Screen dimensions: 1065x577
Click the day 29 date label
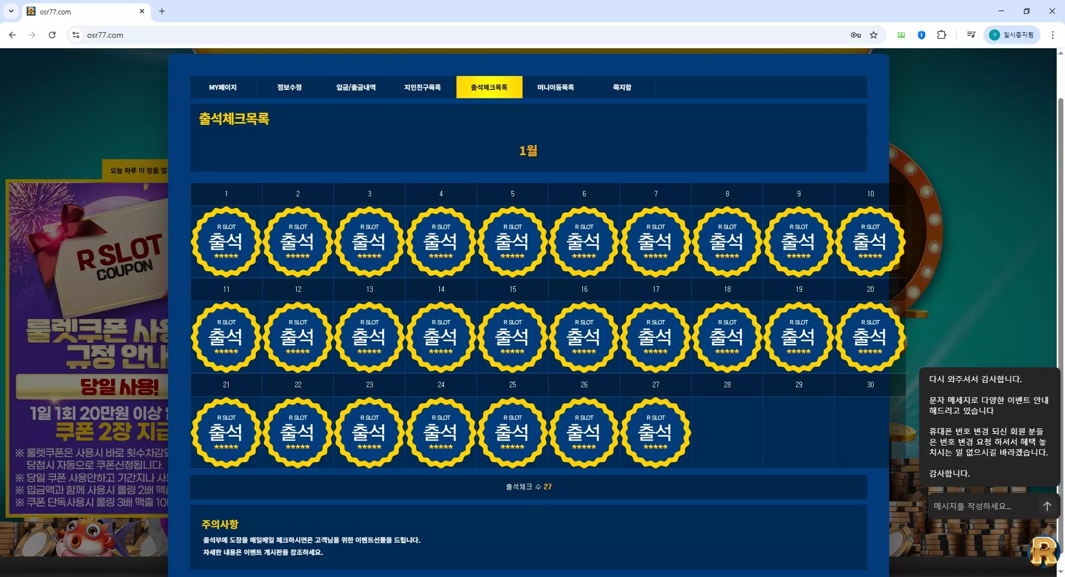point(799,384)
